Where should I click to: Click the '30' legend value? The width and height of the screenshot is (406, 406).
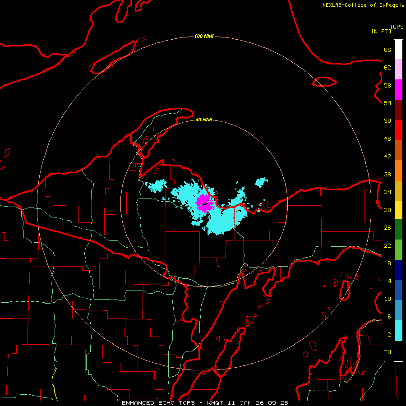pyautogui.click(x=388, y=210)
